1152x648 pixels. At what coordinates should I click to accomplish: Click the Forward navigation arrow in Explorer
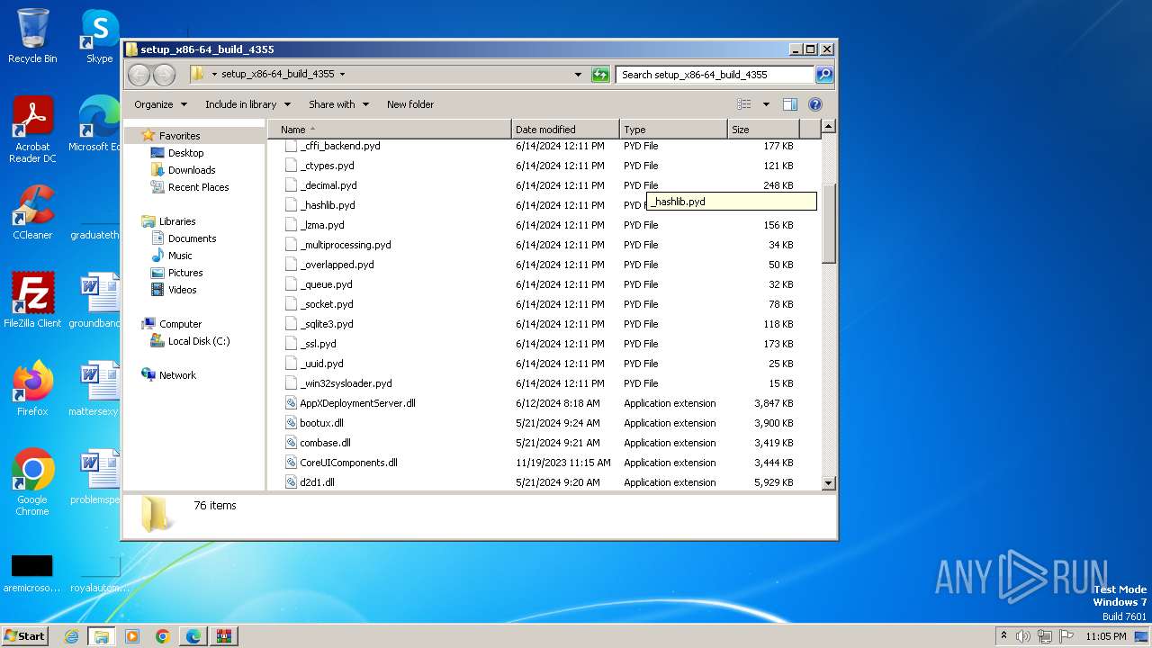[x=164, y=75]
